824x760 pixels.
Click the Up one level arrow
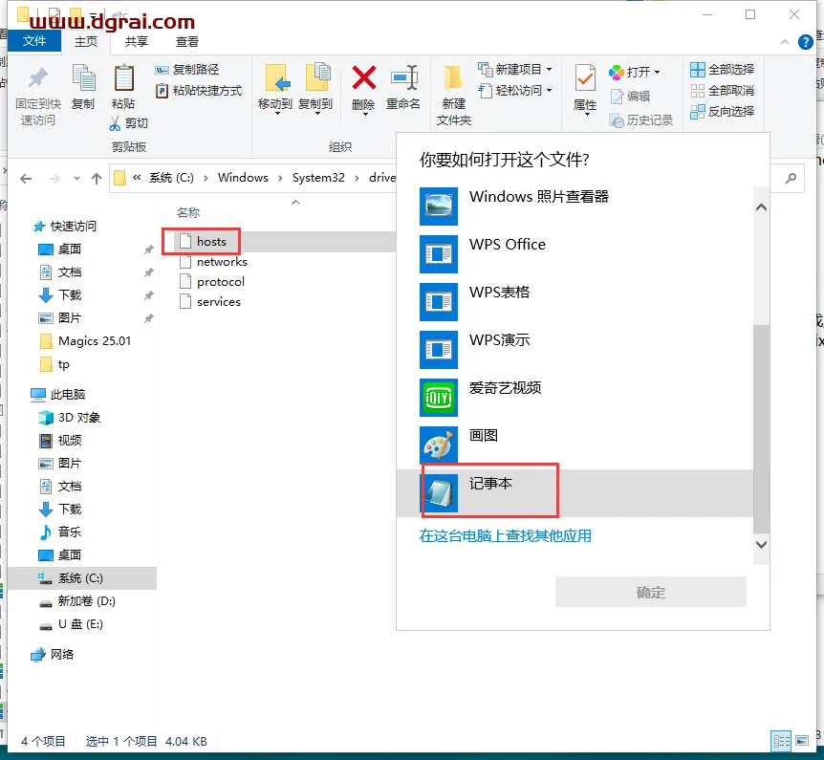[97, 179]
